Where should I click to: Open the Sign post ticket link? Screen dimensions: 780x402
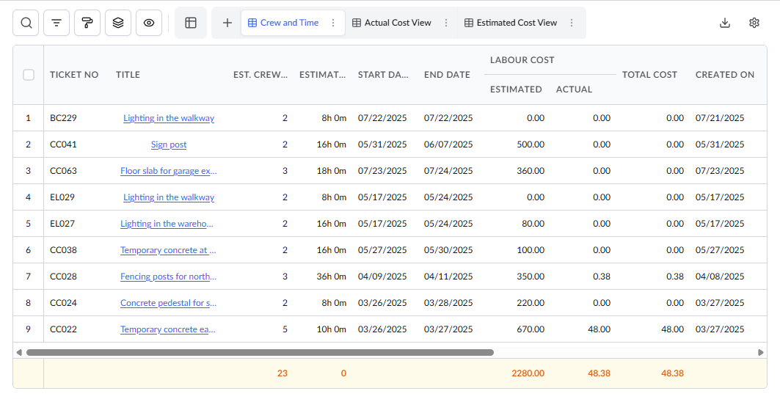(169, 145)
